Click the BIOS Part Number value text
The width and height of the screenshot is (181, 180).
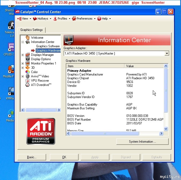pos(145,120)
